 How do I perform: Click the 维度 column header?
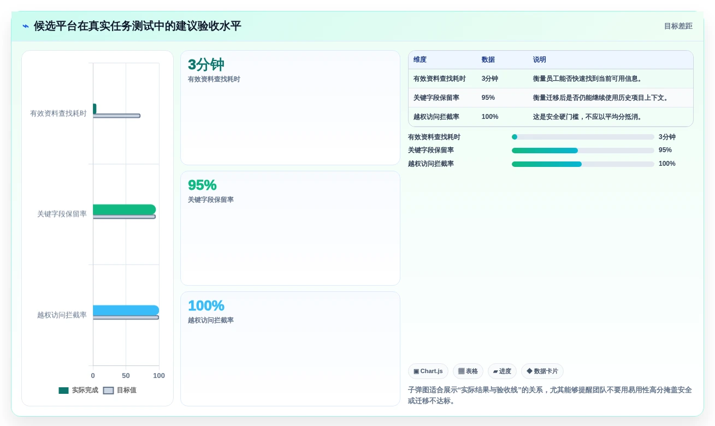tap(420, 60)
